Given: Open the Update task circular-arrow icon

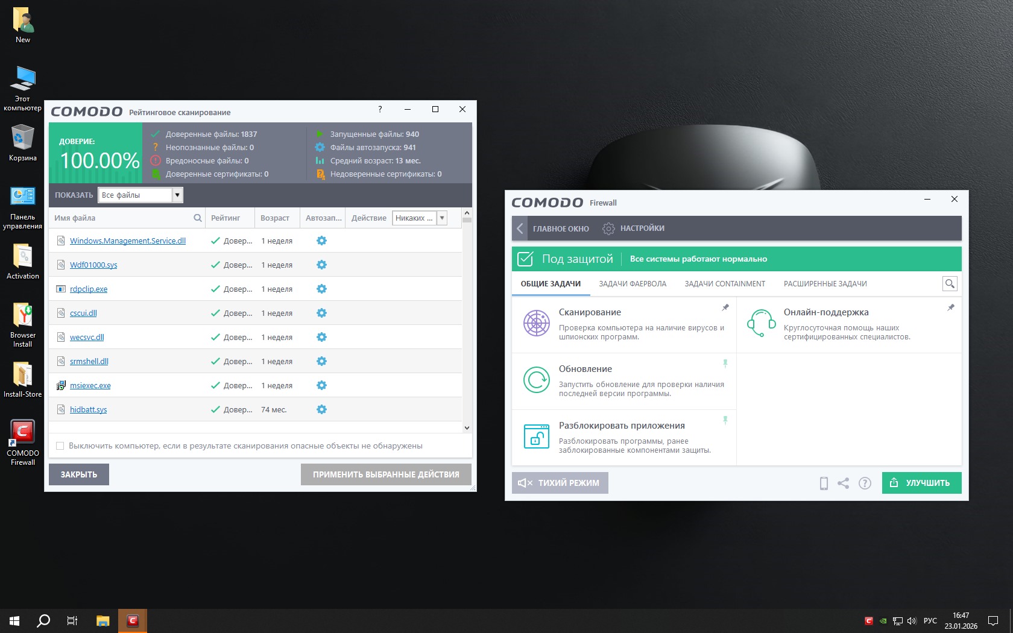Looking at the screenshot, I should pyautogui.click(x=536, y=380).
